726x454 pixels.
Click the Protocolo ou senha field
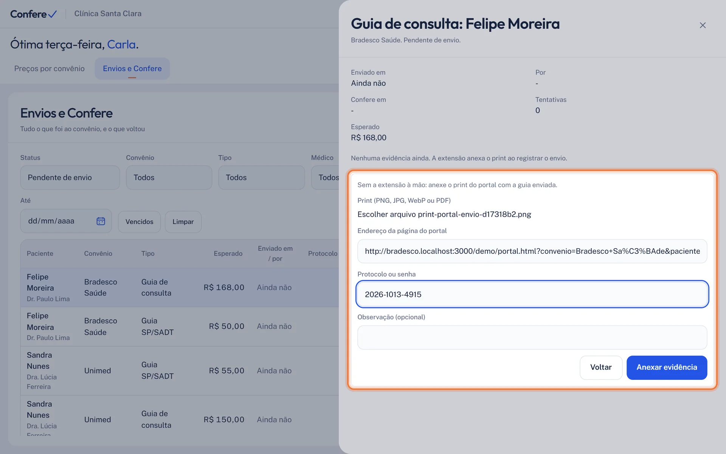click(532, 294)
